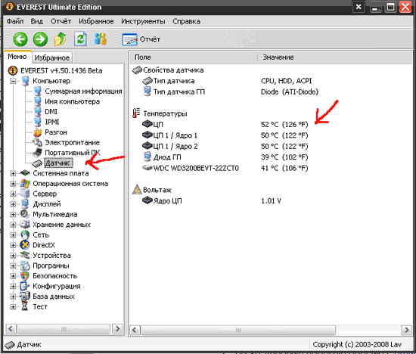Click the Refresh toolbar icon
This screenshot has width=416, height=354.
80,39
